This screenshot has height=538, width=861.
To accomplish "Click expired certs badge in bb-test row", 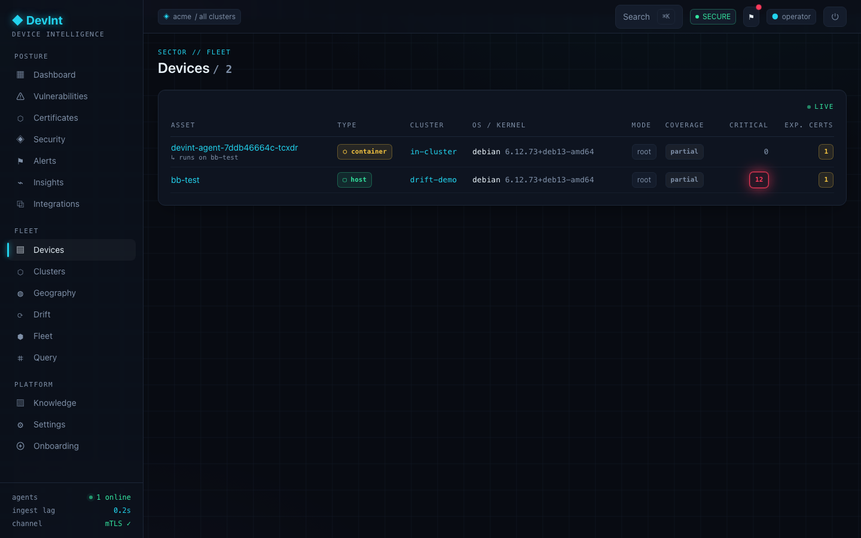I will 826,180.
